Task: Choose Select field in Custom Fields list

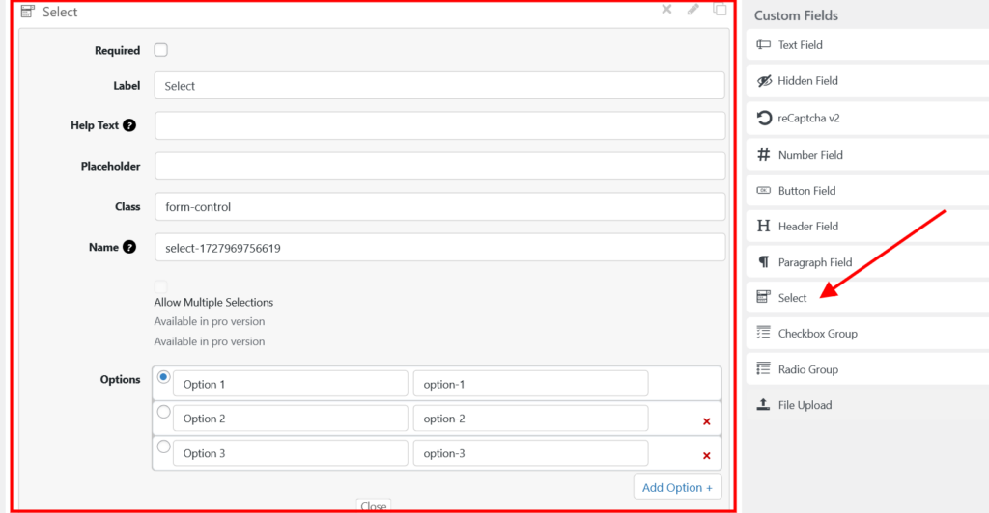Action: coord(792,298)
